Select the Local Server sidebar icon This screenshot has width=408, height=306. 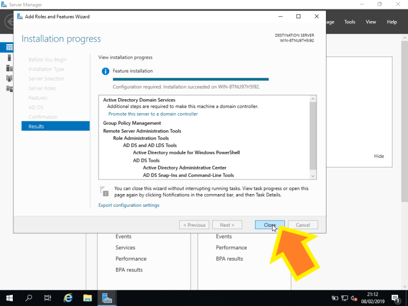pos(9,58)
